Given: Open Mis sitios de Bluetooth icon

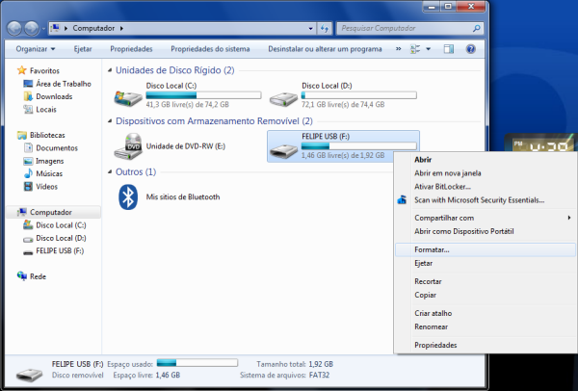Looking at the screenshot, I should pyautogui.click(x=128, y=196).
